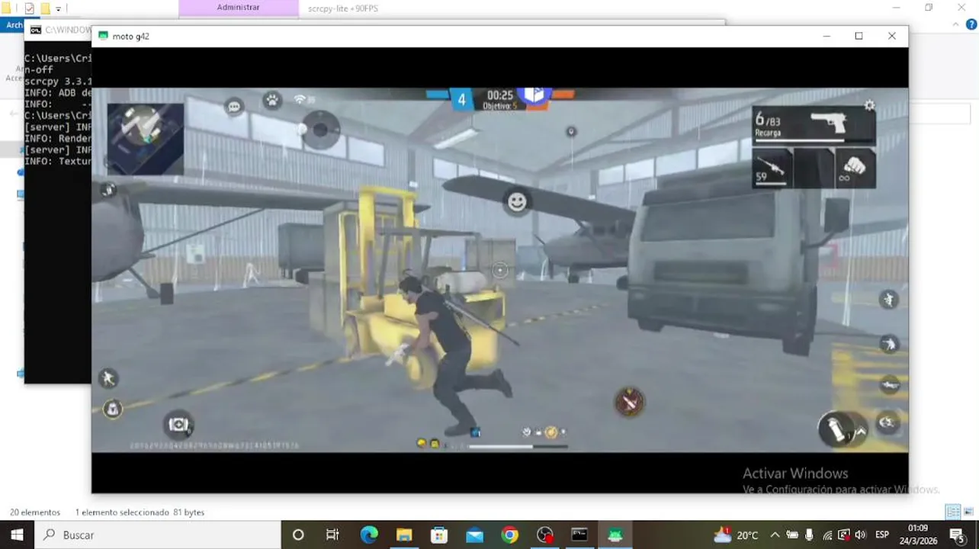Open File Explorer from taskbar

click(x=404, y=535)
